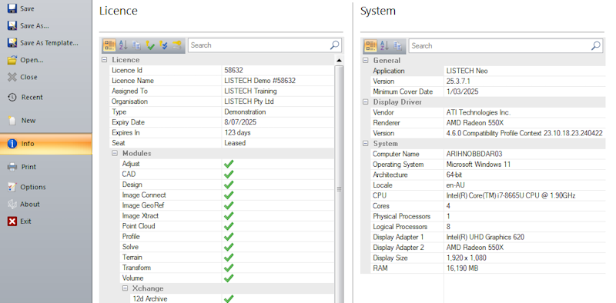Click the yellow key Licence toolbar icon

(x=177, y=45)
